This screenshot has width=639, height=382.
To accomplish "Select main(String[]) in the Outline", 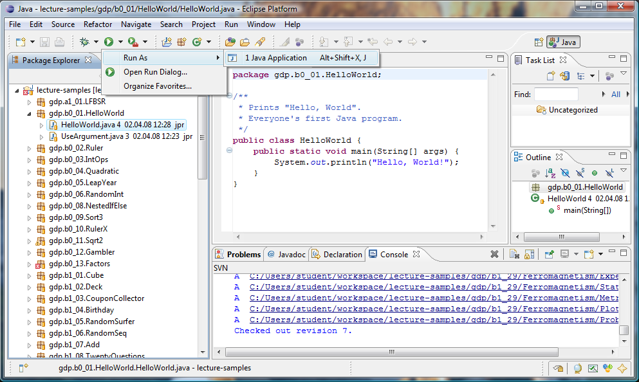I will tap(588, 210).
